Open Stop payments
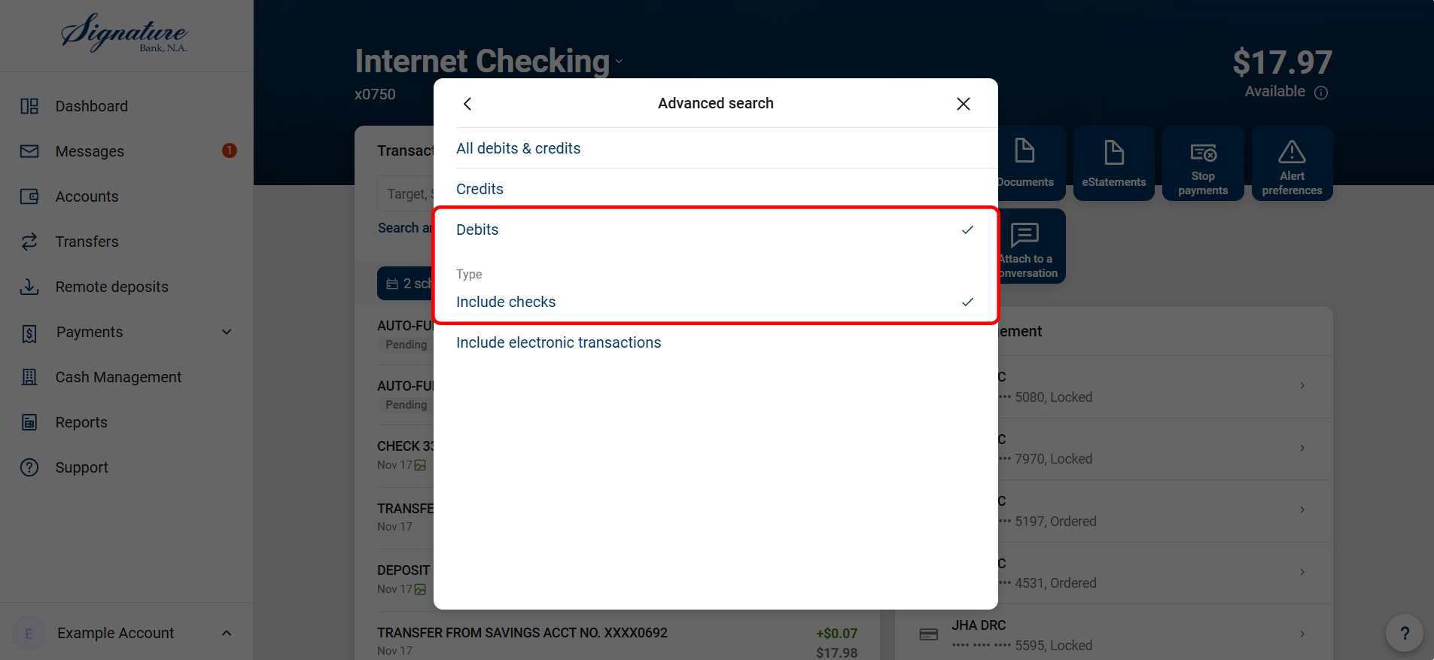 point(1202,163)
